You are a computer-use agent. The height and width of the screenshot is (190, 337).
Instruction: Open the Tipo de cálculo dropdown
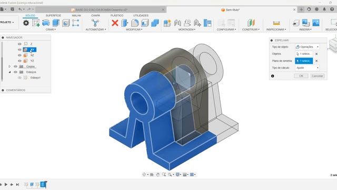click(307, 68)
